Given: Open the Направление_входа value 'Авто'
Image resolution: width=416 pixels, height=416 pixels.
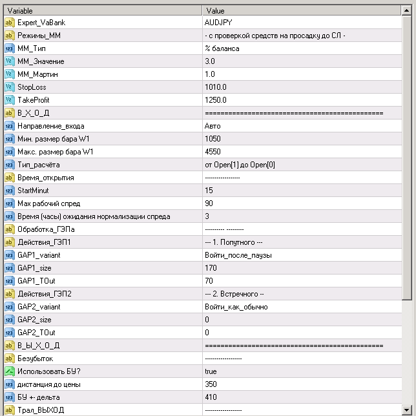Looking at the screenshot, I should coord(302,126).
